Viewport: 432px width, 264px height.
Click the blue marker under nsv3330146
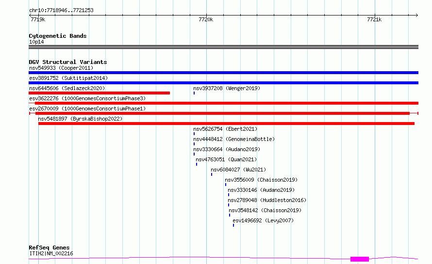(229, 195)
